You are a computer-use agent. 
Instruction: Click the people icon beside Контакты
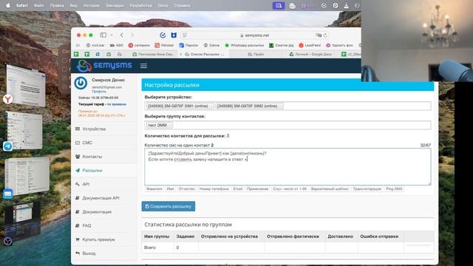tap(78, 157)
